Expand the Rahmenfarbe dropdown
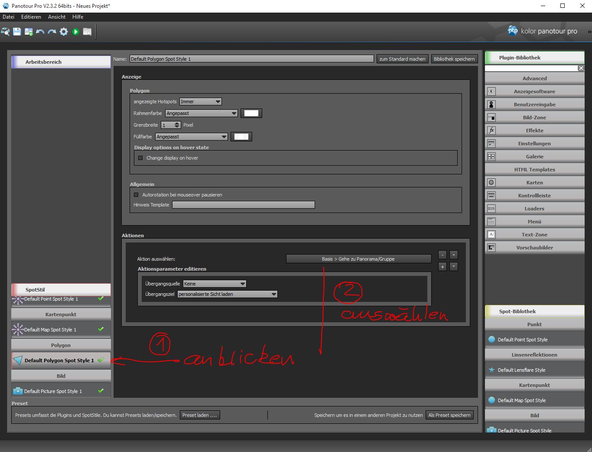 point(202,113)
